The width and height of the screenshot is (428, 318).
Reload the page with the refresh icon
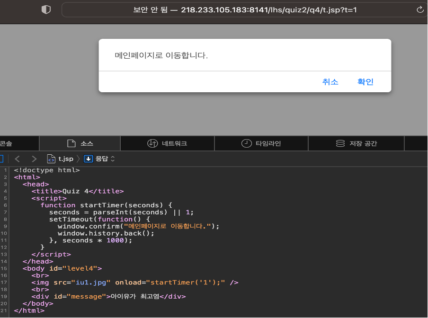(420, 10)
